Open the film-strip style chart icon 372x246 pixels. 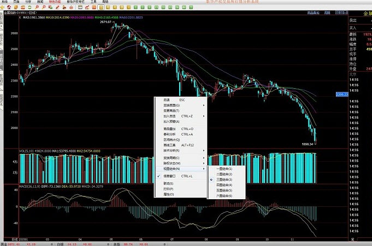click(80, 7)
